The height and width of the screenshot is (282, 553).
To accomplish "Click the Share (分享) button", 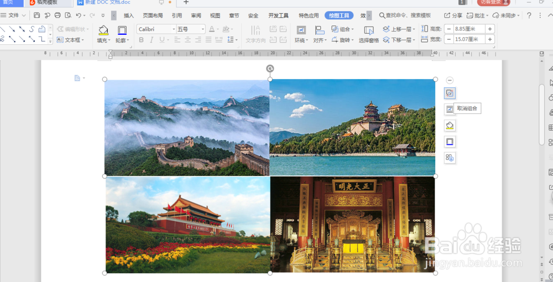I will 453,15.
